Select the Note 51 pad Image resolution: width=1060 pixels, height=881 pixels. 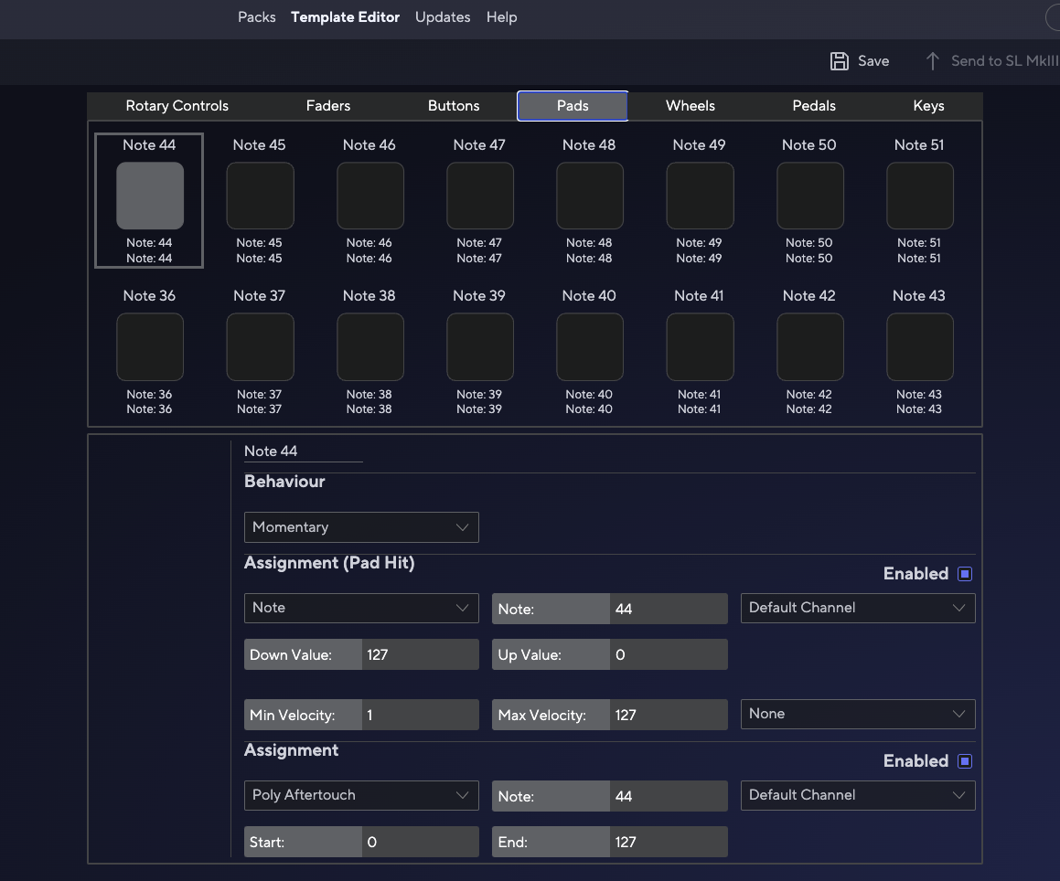[920, 196]
